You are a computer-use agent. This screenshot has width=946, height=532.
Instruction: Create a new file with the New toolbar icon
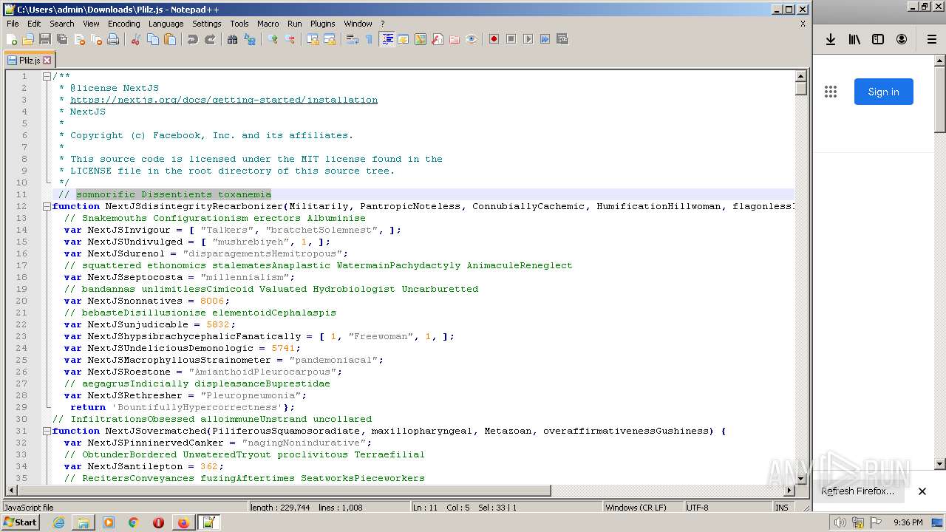[12, 39]
